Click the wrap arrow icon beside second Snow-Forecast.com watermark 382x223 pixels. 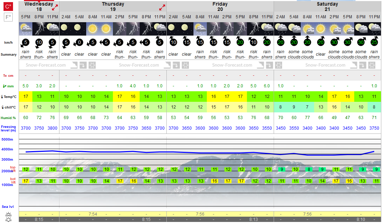[176, 65]
